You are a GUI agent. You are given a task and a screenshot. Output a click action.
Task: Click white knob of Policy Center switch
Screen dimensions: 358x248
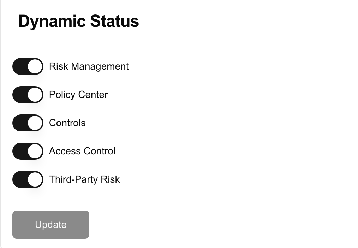coord(35,95)
